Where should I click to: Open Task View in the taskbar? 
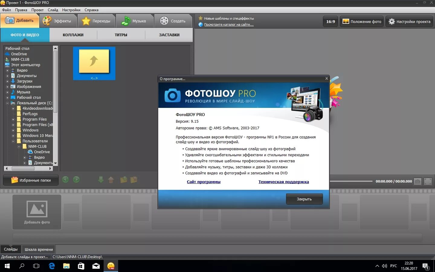36,266
